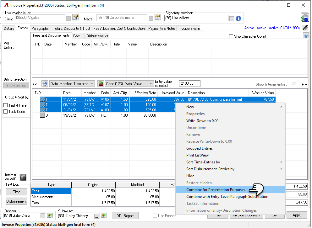Select Print ListView menu item

coord(230,155)
